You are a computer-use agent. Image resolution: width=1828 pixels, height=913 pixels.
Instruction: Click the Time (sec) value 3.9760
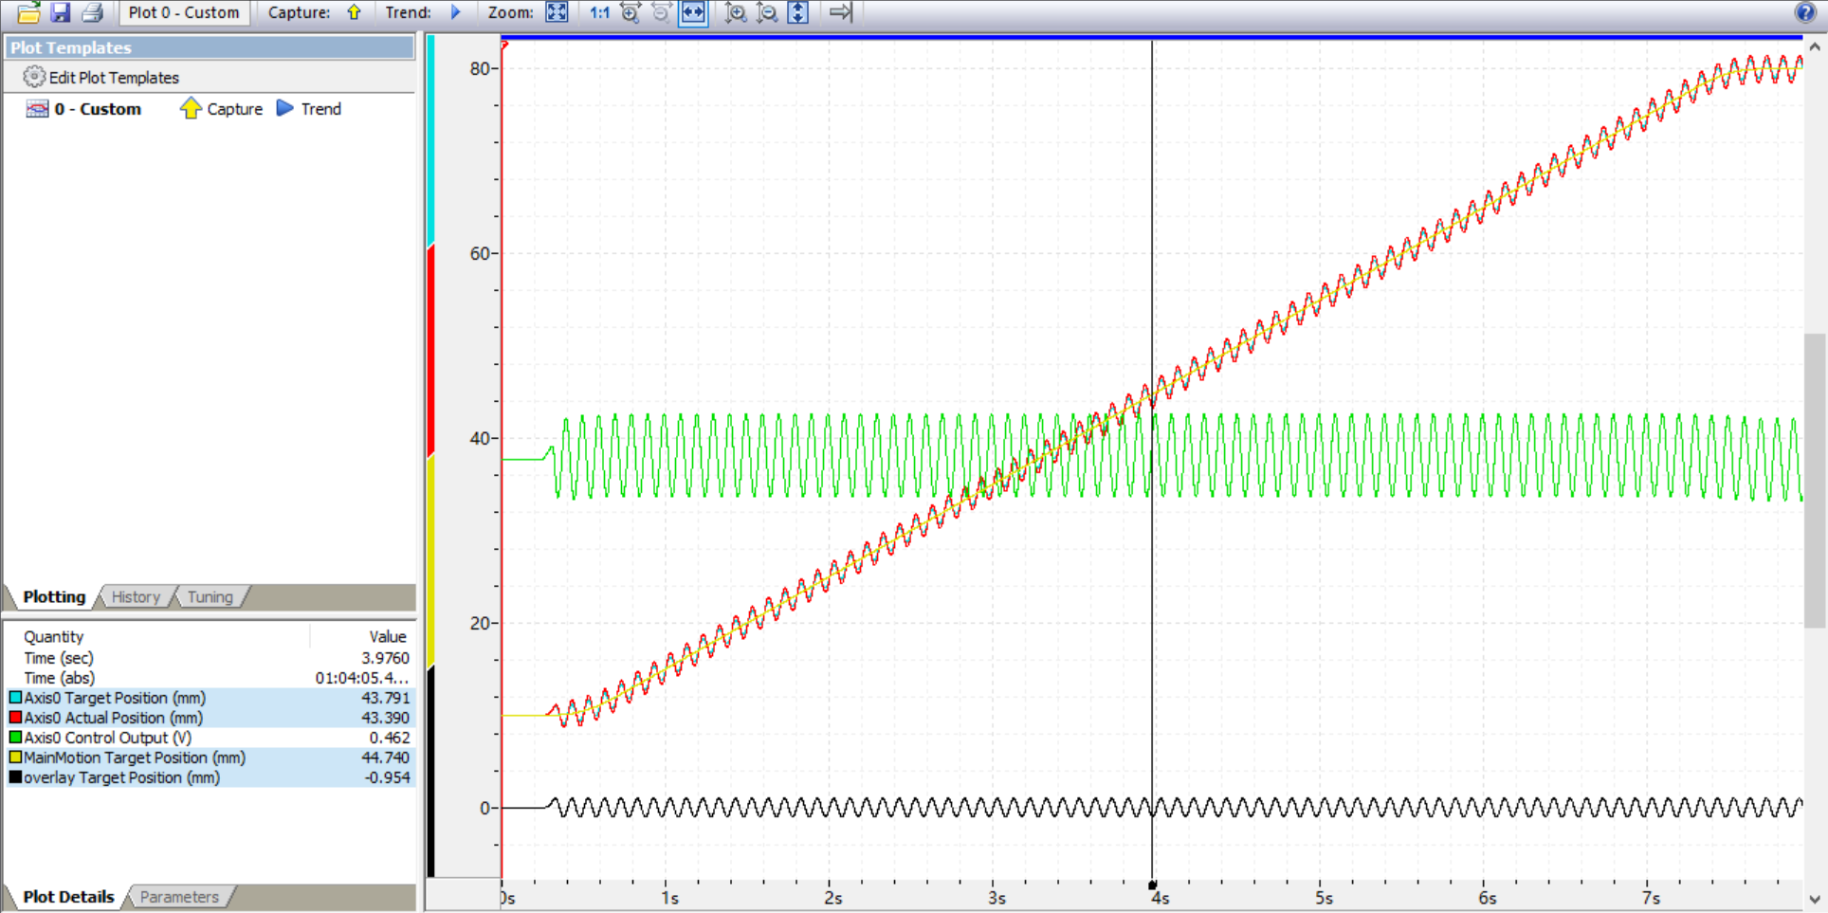click(x=385, y=658)
